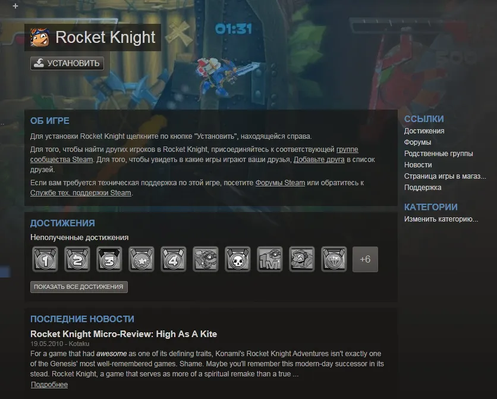Open Родственные группы link
The image size is (497, 399).
pos(438,154)
